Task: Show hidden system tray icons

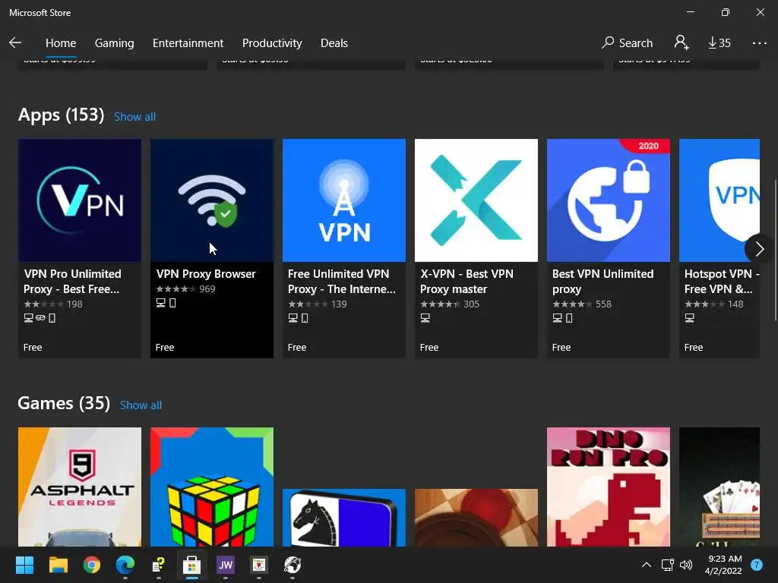Action: [x=646, y=565]
